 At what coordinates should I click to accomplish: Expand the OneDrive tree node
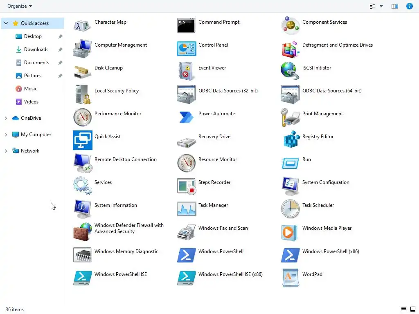(6, 118)
